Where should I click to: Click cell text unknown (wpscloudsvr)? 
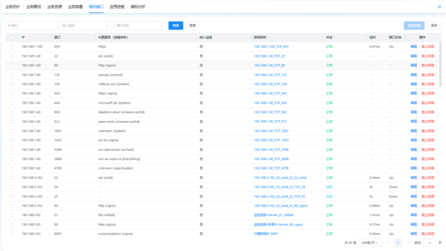116,168
